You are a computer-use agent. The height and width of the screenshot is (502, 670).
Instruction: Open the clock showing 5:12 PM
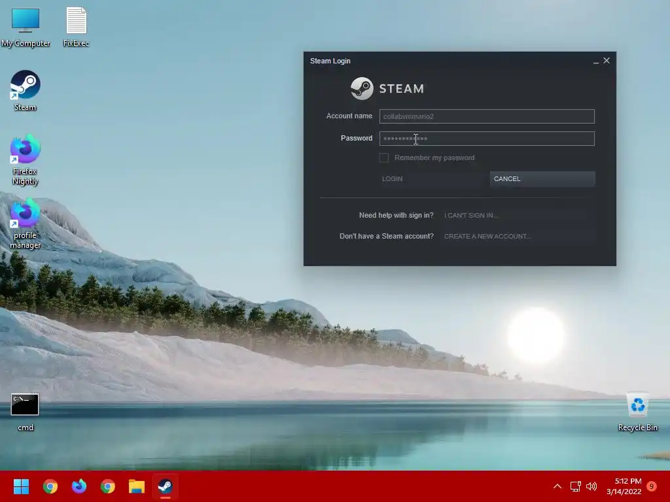(x=624, y=486)
